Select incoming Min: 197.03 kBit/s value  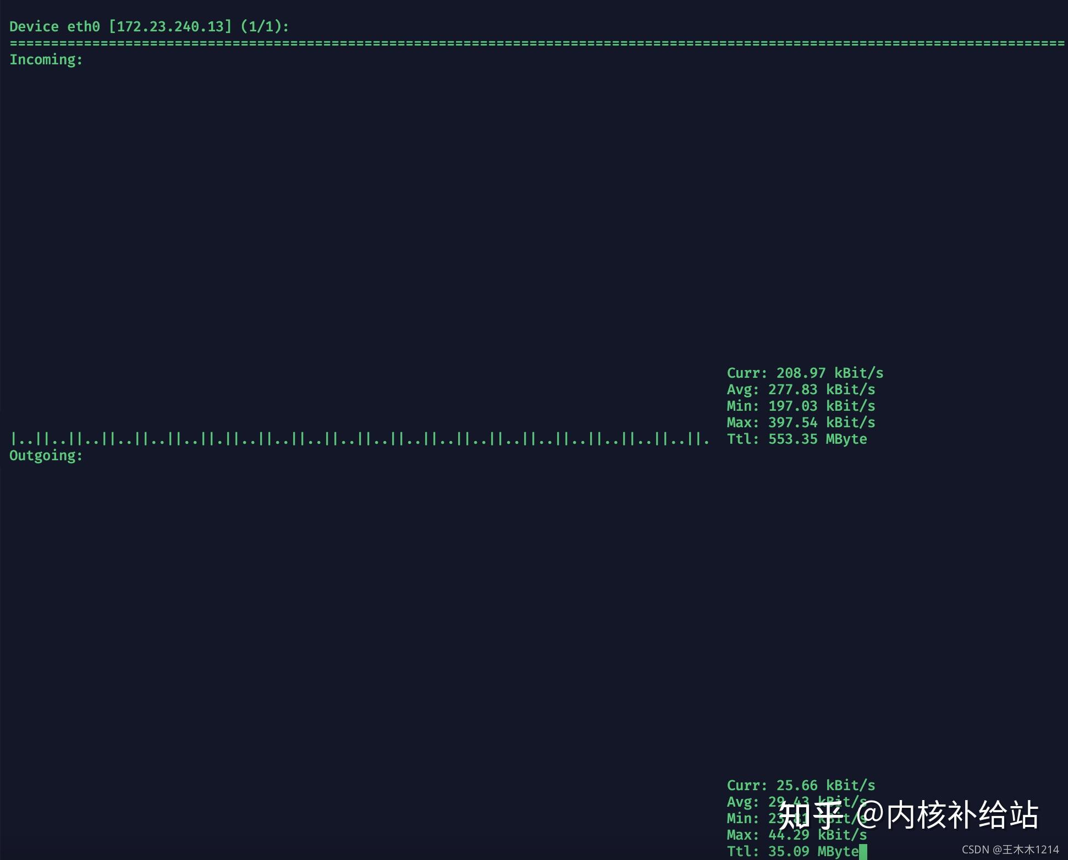pyautogui.click(x=801, y=406)
